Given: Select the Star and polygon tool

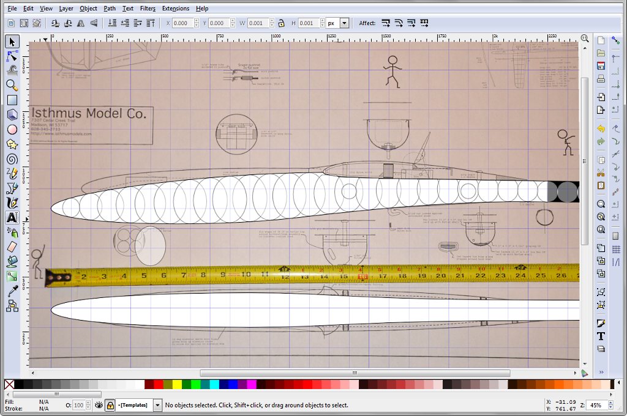Looking at the screenshot, I should coord(12,144).
